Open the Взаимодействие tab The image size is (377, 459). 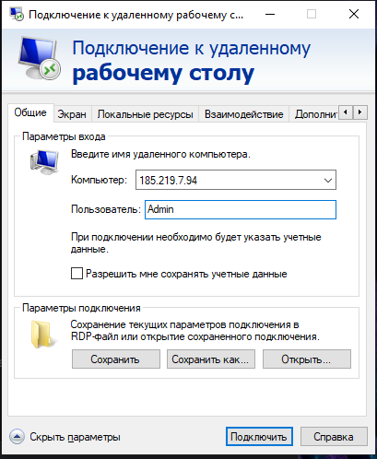coord(244,114)
